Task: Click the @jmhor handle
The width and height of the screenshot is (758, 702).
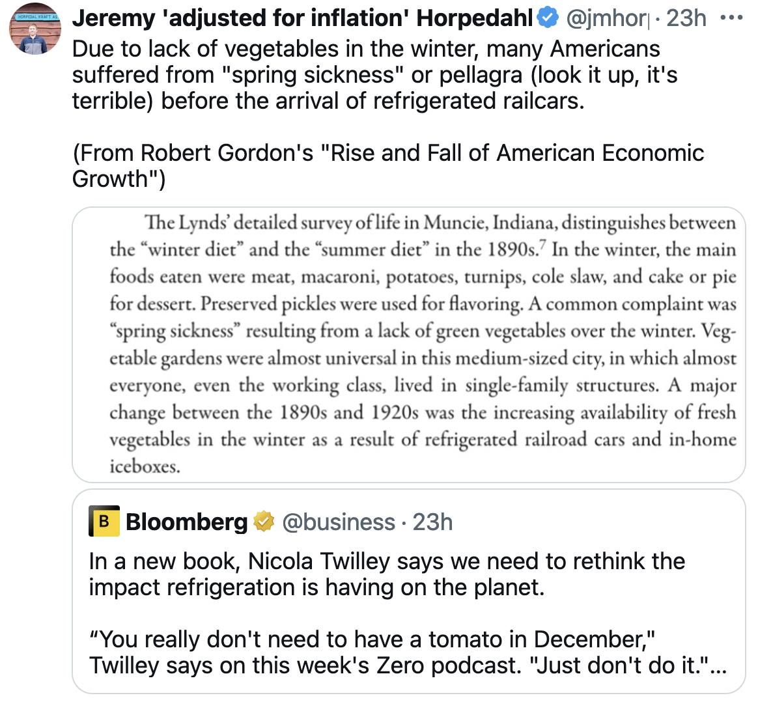Action: (x=607, y=18)
